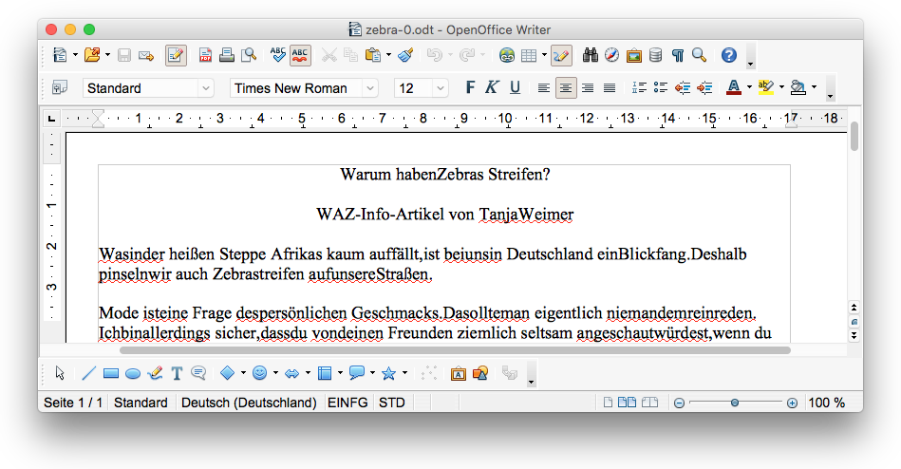Send document as e-mail icon
This screenshot has width=901, height=469.
pos(146,55)
